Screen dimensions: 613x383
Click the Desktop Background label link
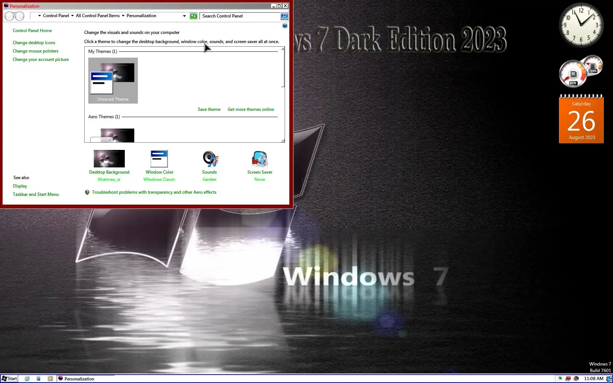coord(109,172)
